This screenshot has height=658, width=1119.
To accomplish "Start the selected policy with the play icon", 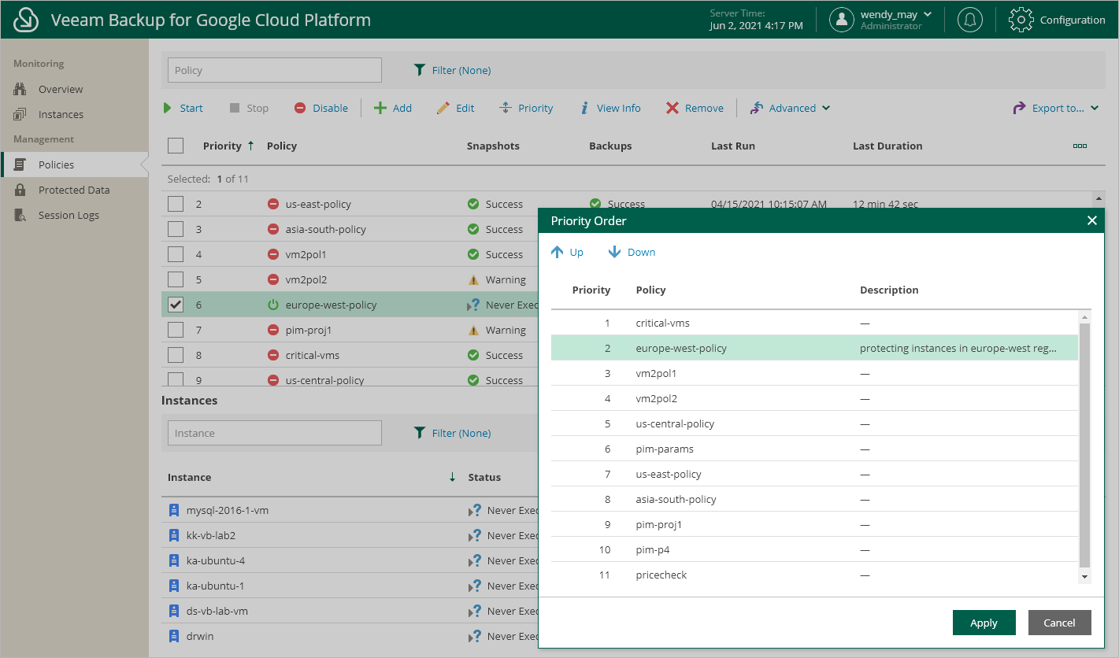I will [x=168, y=108].
